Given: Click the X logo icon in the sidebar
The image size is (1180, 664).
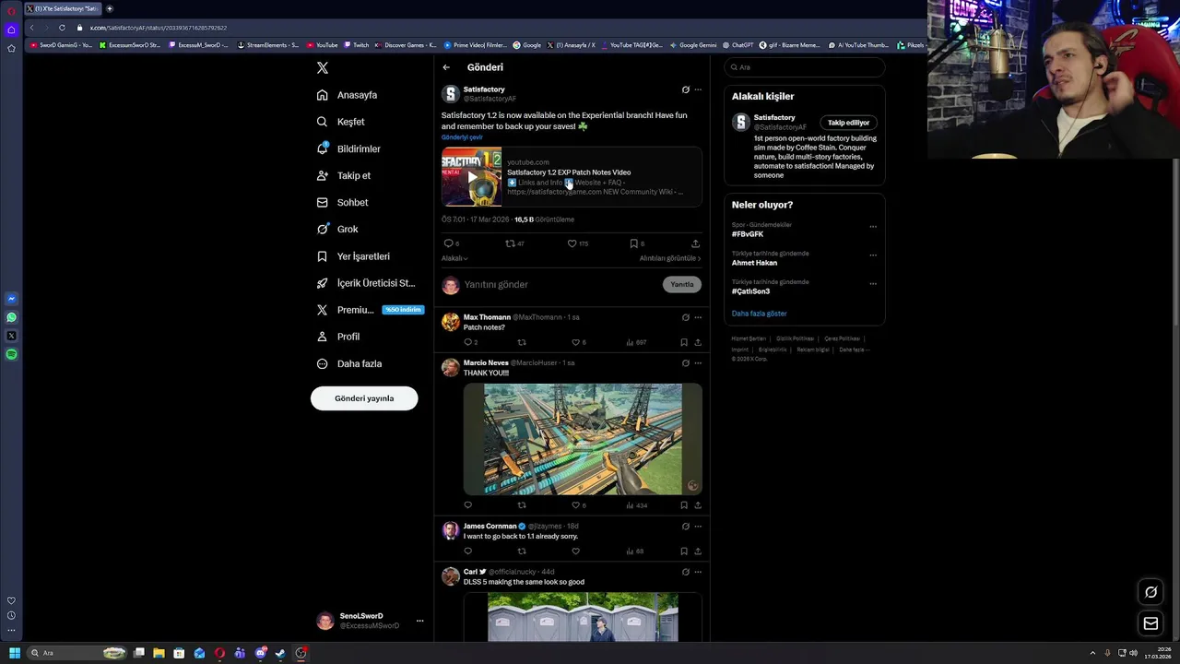Looking at the screenshot, I should coord(322,67).
